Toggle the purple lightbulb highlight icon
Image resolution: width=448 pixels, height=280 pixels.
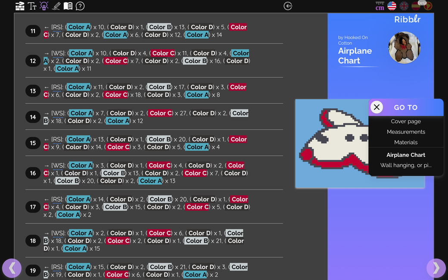pyautogui.click(x=44, y=6)
